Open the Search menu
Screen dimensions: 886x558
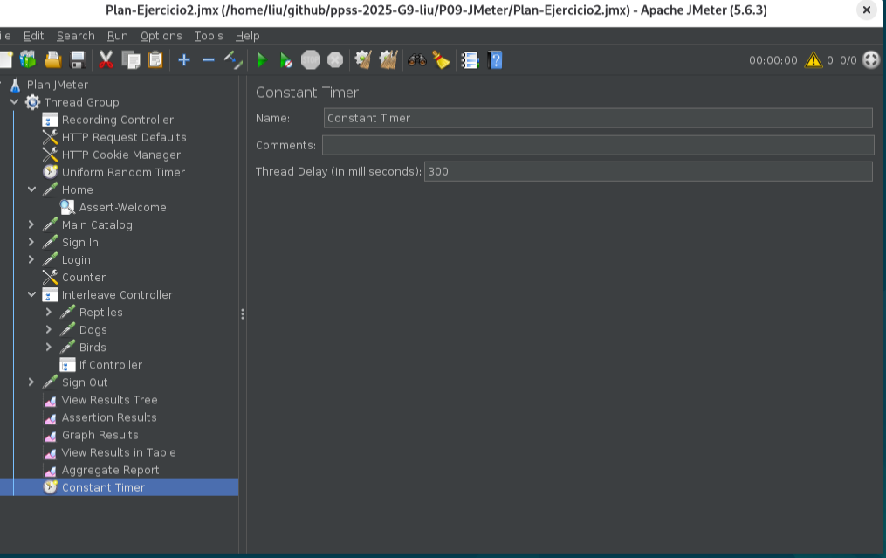pos(76,36)
